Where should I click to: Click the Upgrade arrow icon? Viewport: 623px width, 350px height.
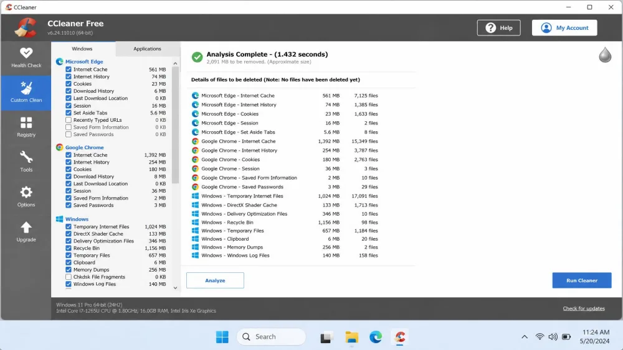coord(26,228)
